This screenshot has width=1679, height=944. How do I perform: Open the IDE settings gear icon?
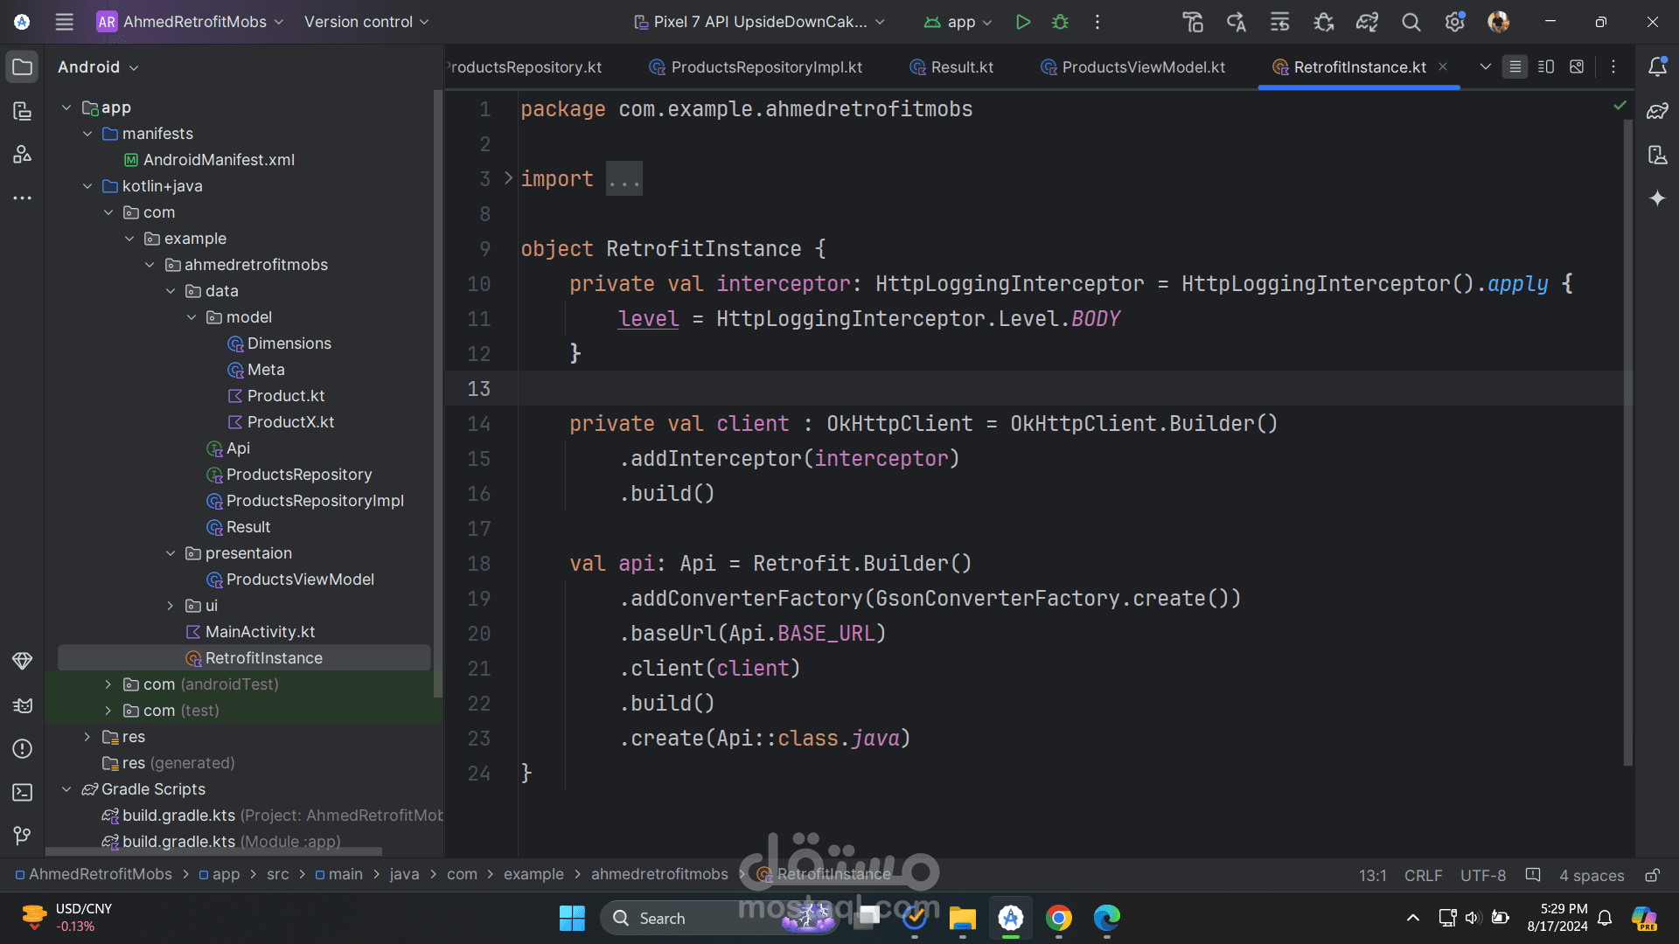(1454, 22)
